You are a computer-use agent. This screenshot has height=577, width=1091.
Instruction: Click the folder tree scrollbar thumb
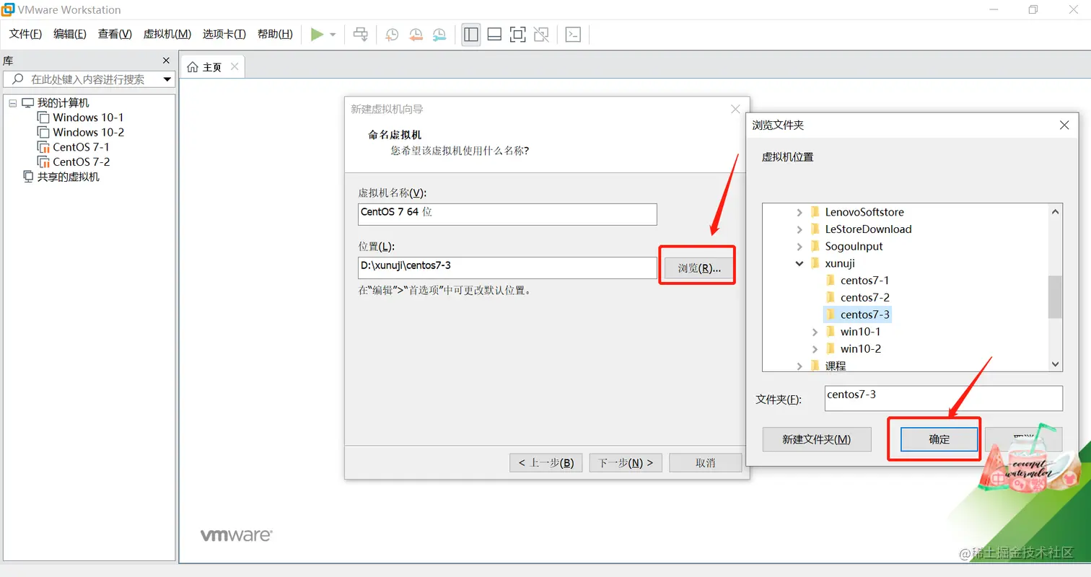(1056, 296)
